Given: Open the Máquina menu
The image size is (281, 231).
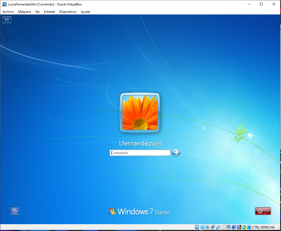Looking at the screenshot, I should click(24, 12).
